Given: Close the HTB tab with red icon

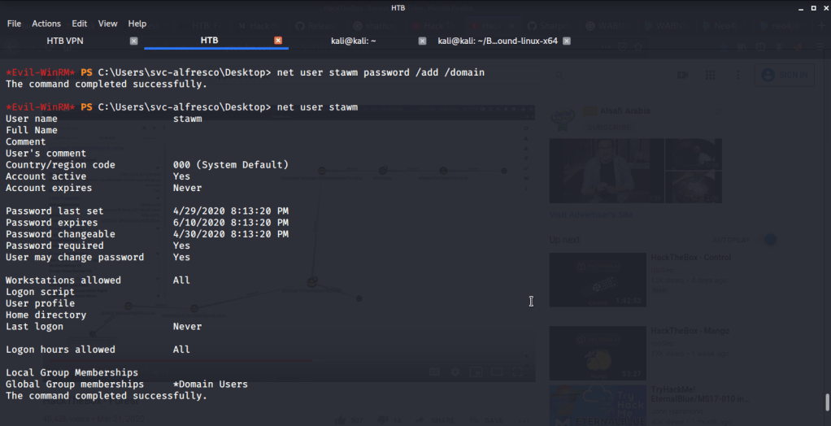Looking at the screenshot, I should pyautogui.click(x=278, y=41).
